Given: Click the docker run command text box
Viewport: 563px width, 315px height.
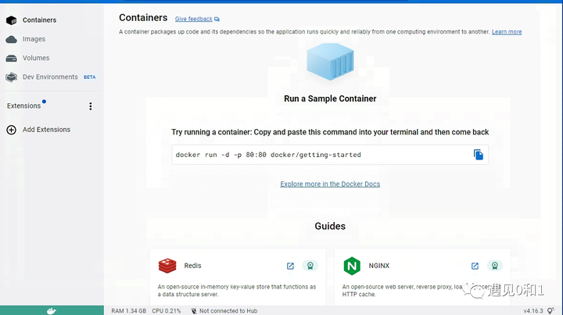Looking at the screenshot, I should coord(330,155).
